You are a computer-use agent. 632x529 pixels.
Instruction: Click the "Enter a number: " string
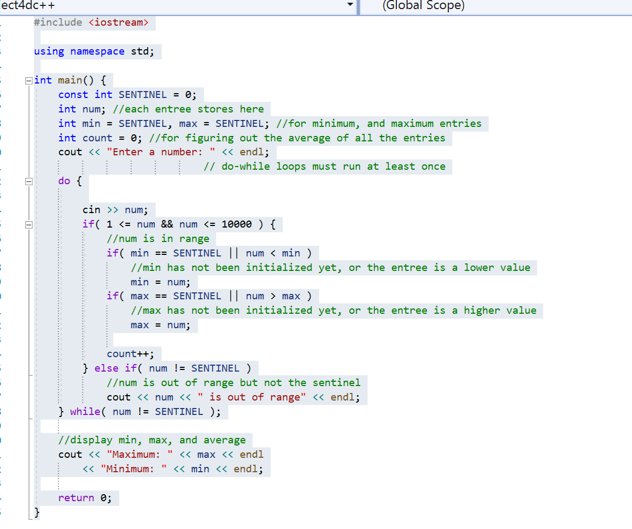point(161,152)
